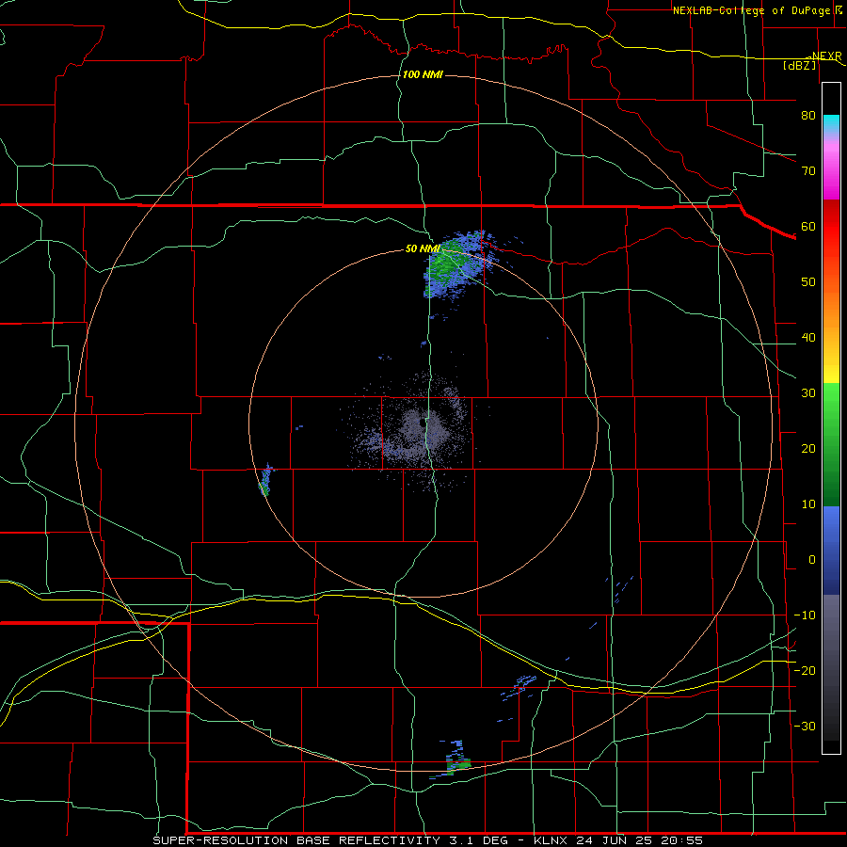Click the 100 NMI range ring label
The image size is (847, 847).
(x=423, y=74)
